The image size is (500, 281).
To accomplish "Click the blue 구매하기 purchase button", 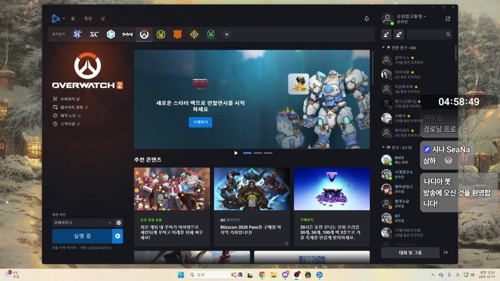I will coord(200,122).
